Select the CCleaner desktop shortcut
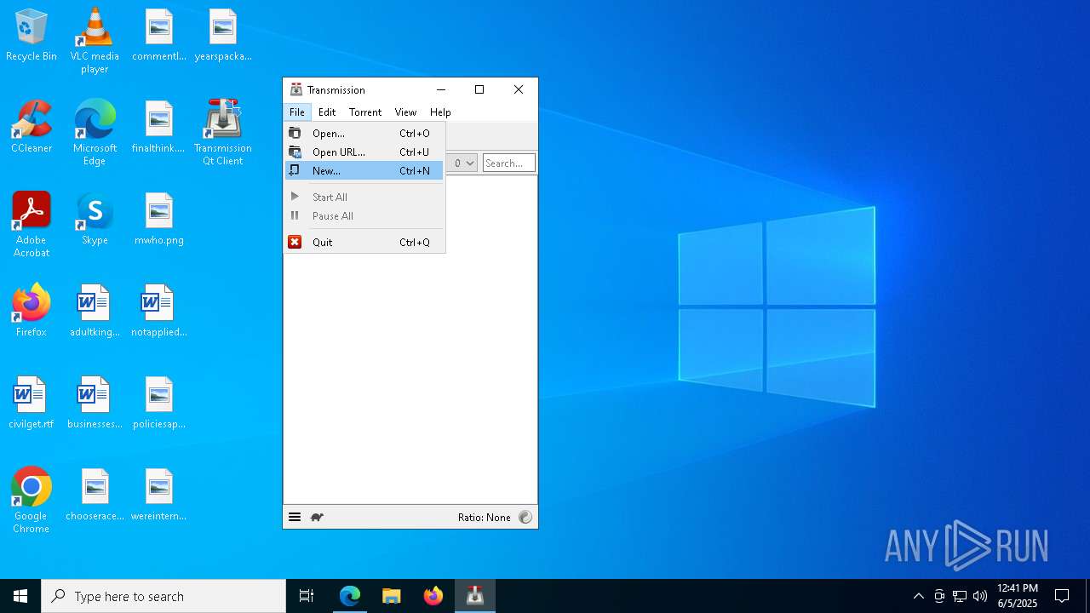The width and height of the screenshot is (1090, 613). point(32,127)
